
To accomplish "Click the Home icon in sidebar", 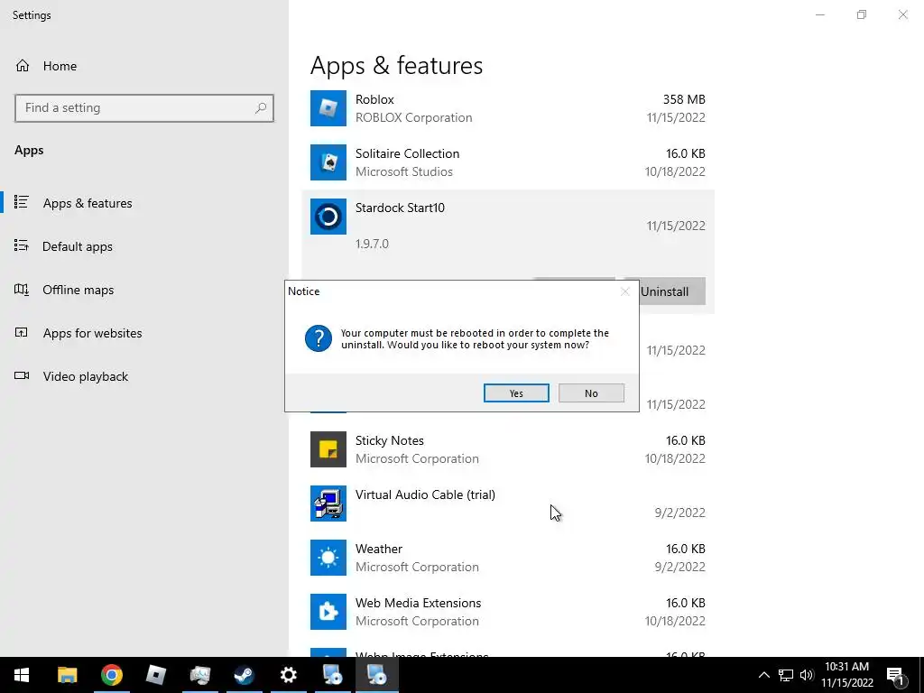I will point(23,66).
